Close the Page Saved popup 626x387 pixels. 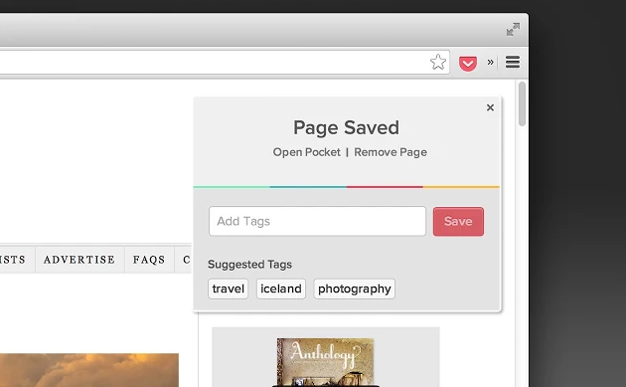pos(490,107)
